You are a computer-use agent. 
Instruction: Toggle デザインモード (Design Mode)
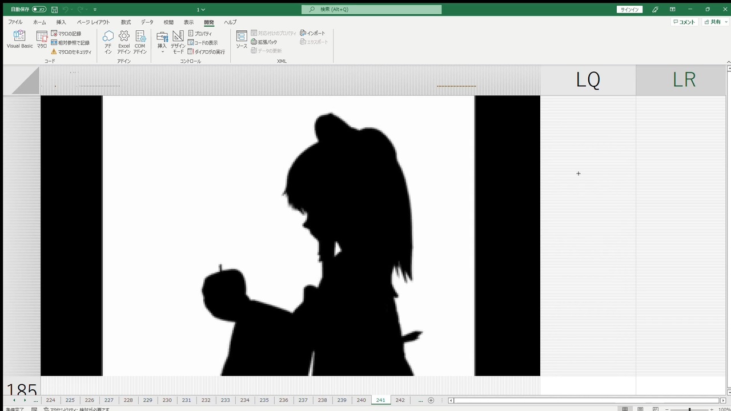coord(178,42)
